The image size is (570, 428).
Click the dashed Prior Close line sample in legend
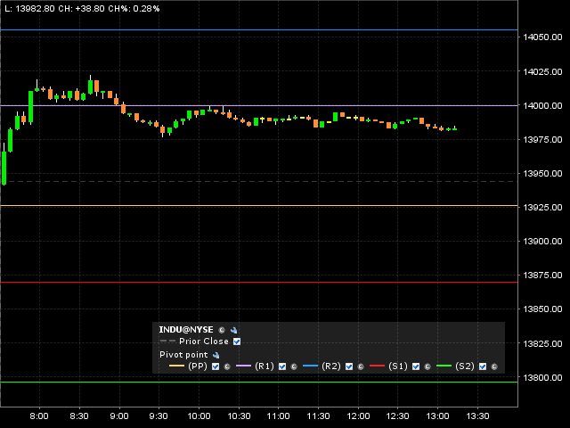tap(167, 341)
